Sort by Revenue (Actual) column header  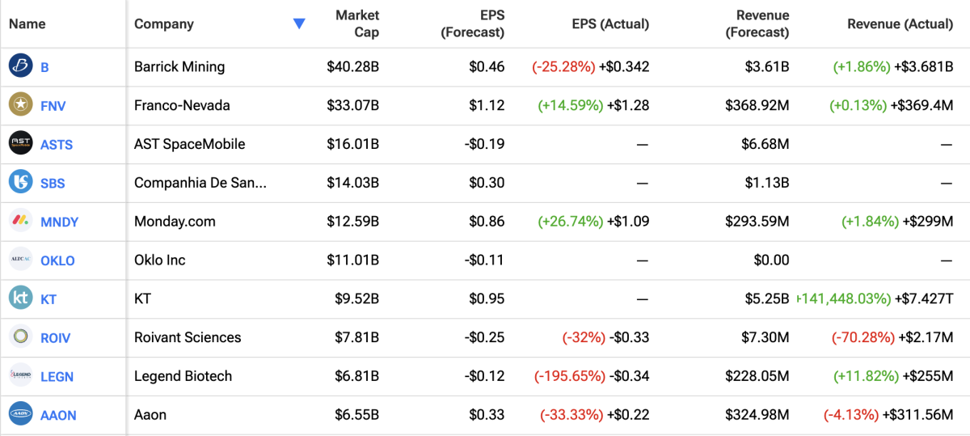coord(900,24)
